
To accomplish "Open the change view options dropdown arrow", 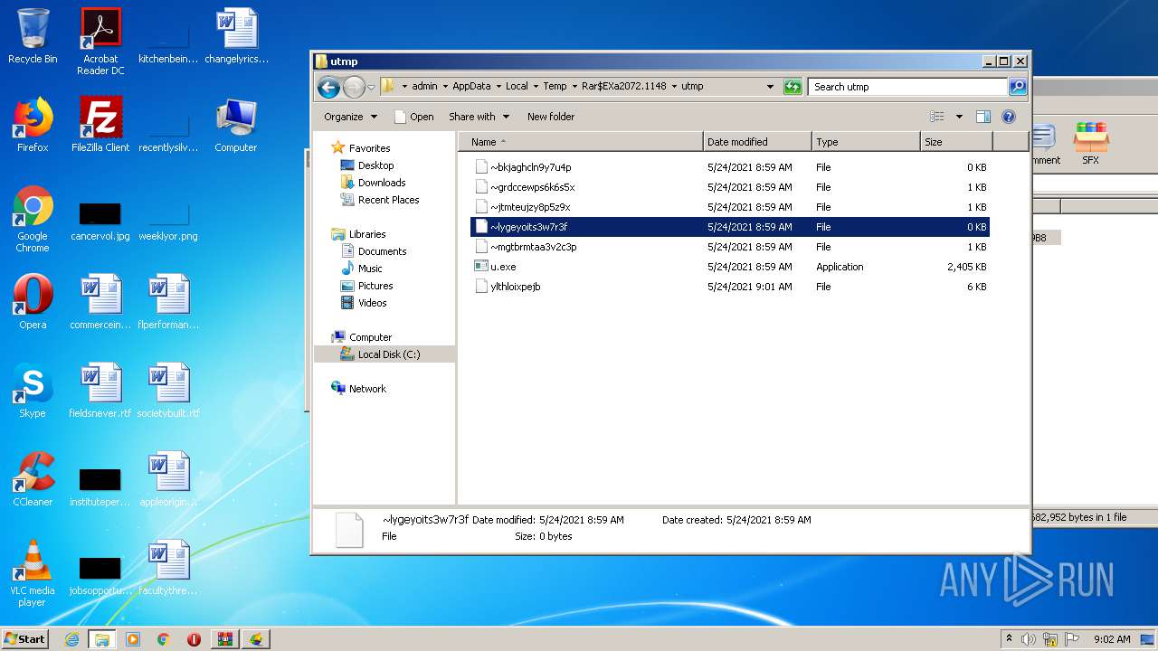I will (x=959, y=117).
